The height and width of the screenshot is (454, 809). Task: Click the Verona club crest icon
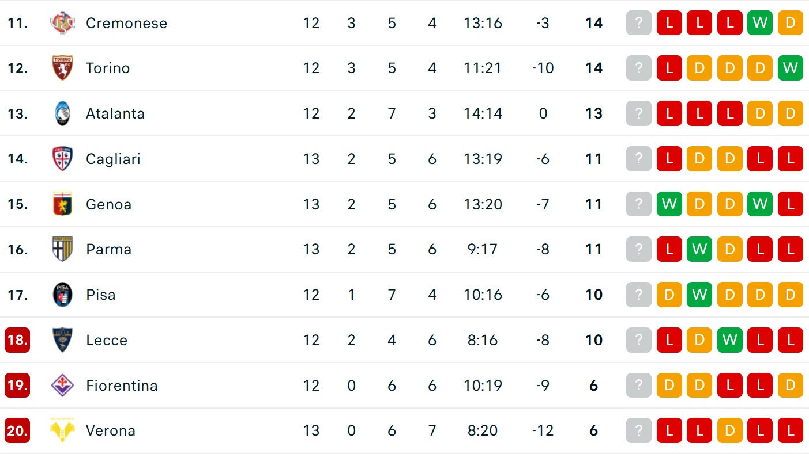click(x=62, y=430)
